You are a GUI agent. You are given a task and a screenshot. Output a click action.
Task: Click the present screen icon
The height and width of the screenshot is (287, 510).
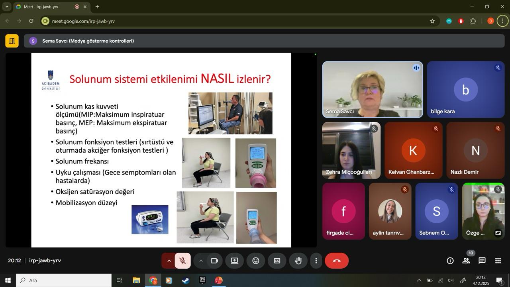(x=235, y=261)
